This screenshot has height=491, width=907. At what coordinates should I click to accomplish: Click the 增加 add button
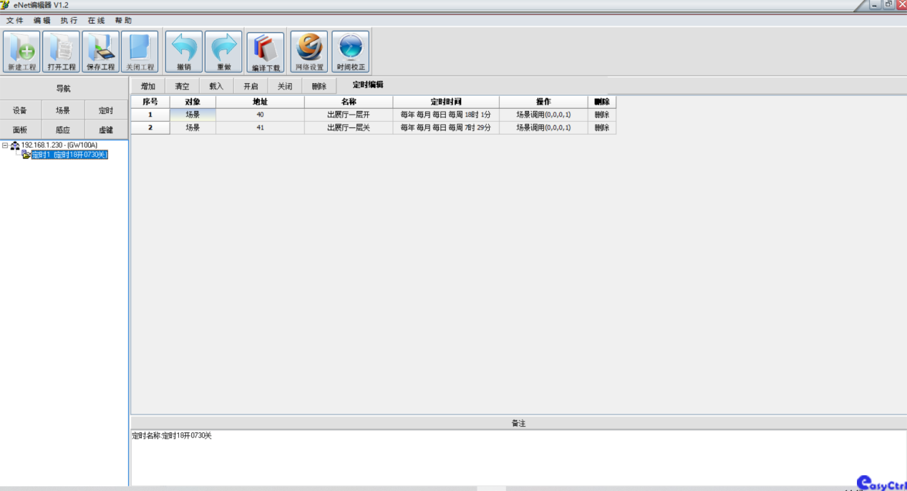point(147,87)
